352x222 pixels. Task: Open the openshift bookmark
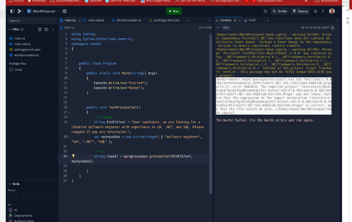[93, 1]
